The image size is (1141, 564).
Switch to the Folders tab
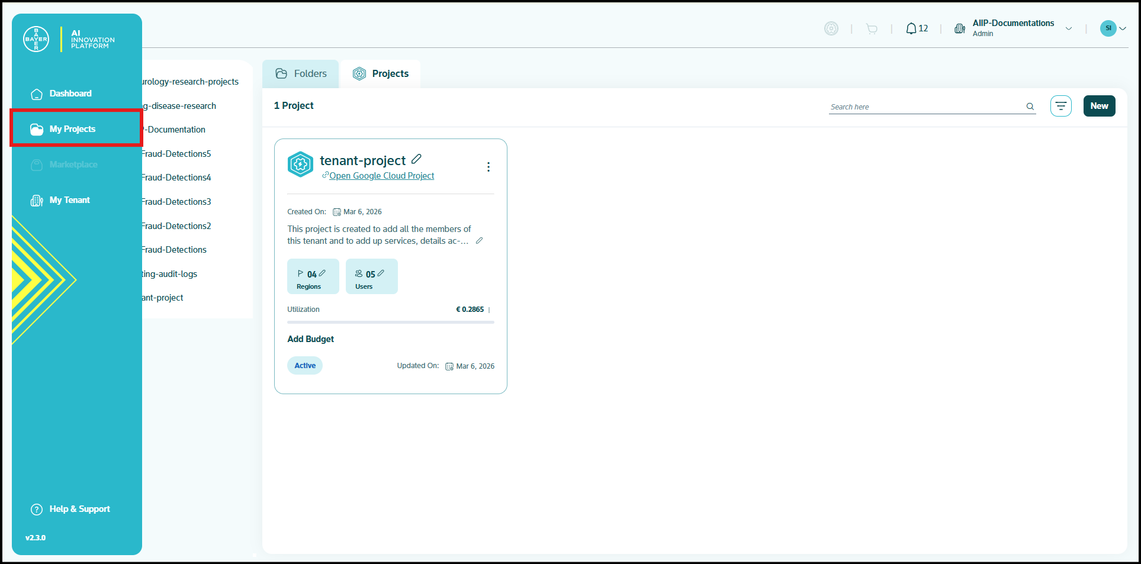click(x=301, y=74)
